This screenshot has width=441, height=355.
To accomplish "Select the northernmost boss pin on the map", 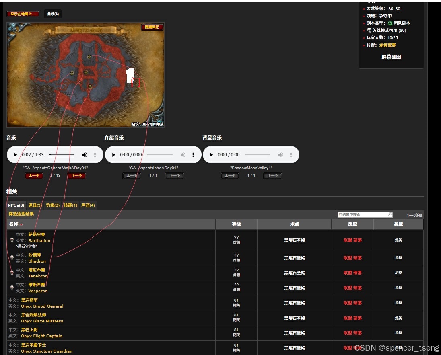I will (x=89, y=57).
